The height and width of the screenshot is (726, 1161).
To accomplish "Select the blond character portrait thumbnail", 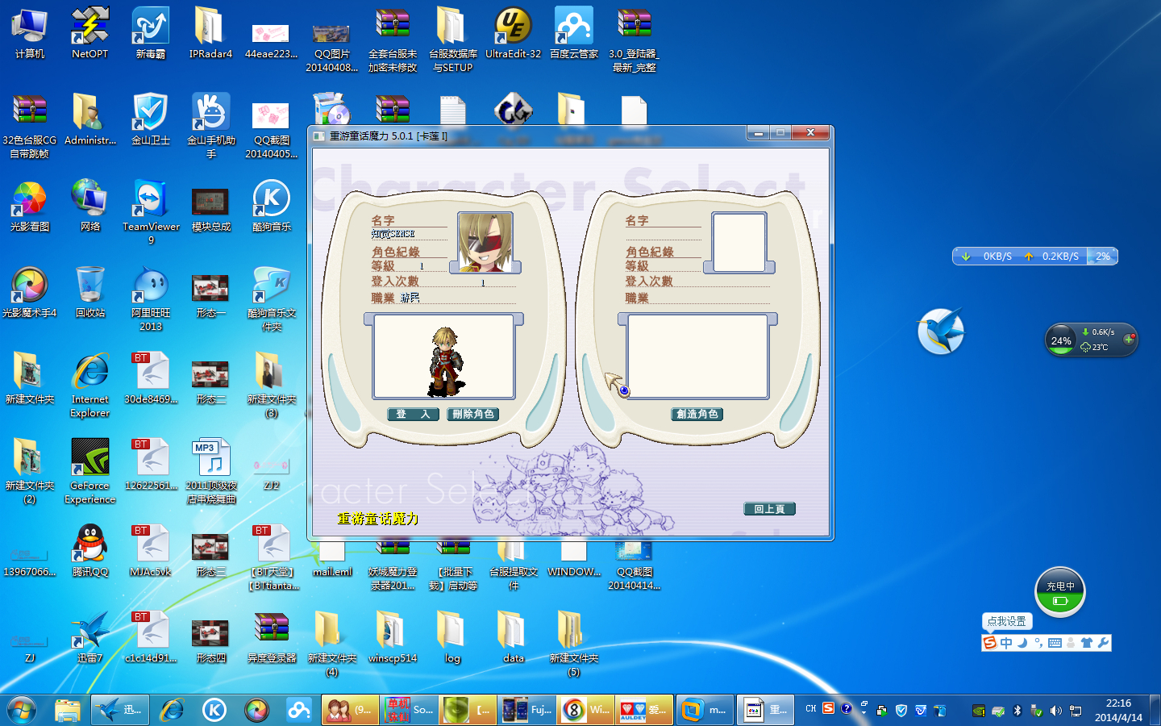I will (x=485, y=242).
